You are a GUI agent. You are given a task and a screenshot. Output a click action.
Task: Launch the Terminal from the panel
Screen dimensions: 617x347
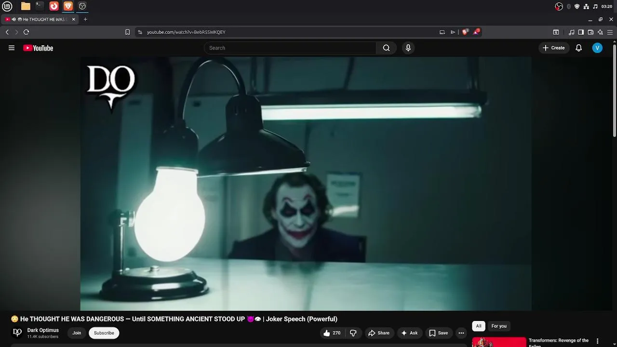40,6
